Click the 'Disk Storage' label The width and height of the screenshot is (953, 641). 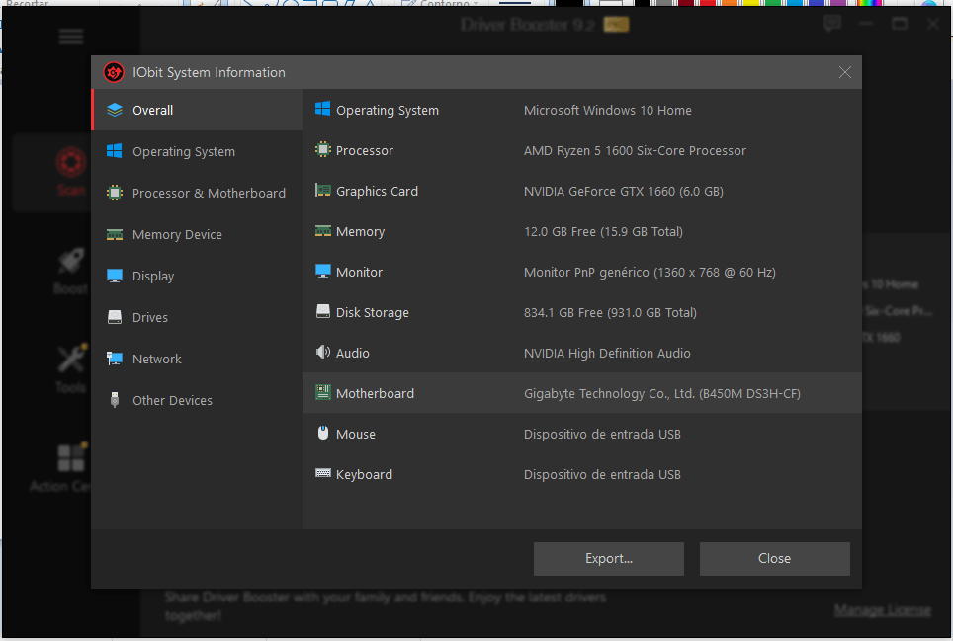tap(373, 313)
